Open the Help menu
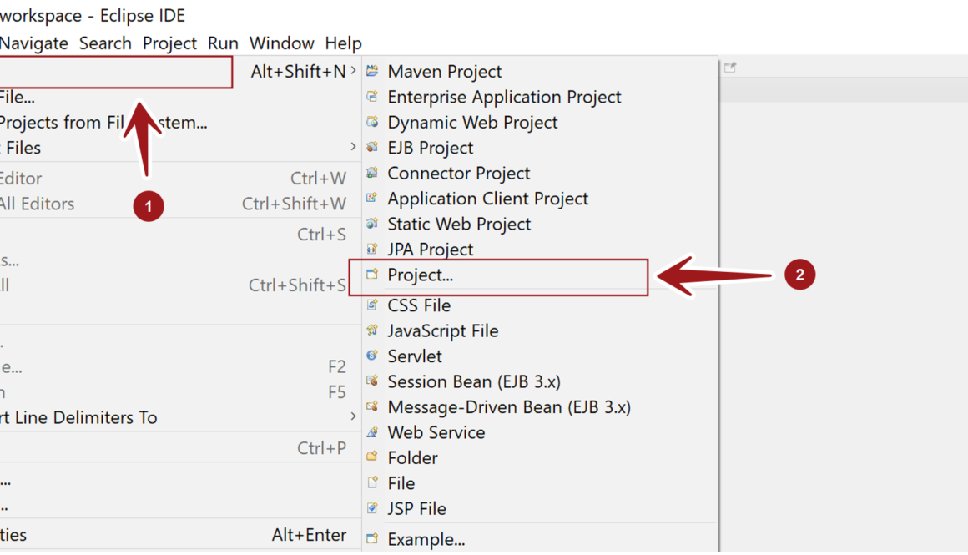The image size is (968, 555). [x=343, y=43]
